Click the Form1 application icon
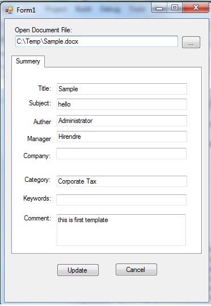The image size is (211, 306). click(x=9, y=10)
